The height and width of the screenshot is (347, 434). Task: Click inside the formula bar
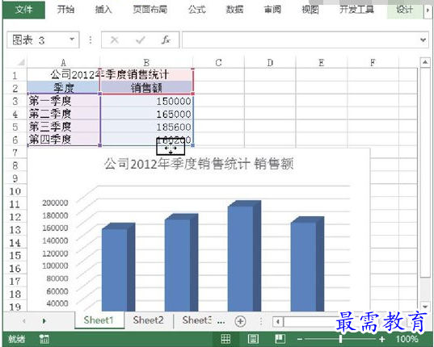pyautogui.click(x=301, y=40)
